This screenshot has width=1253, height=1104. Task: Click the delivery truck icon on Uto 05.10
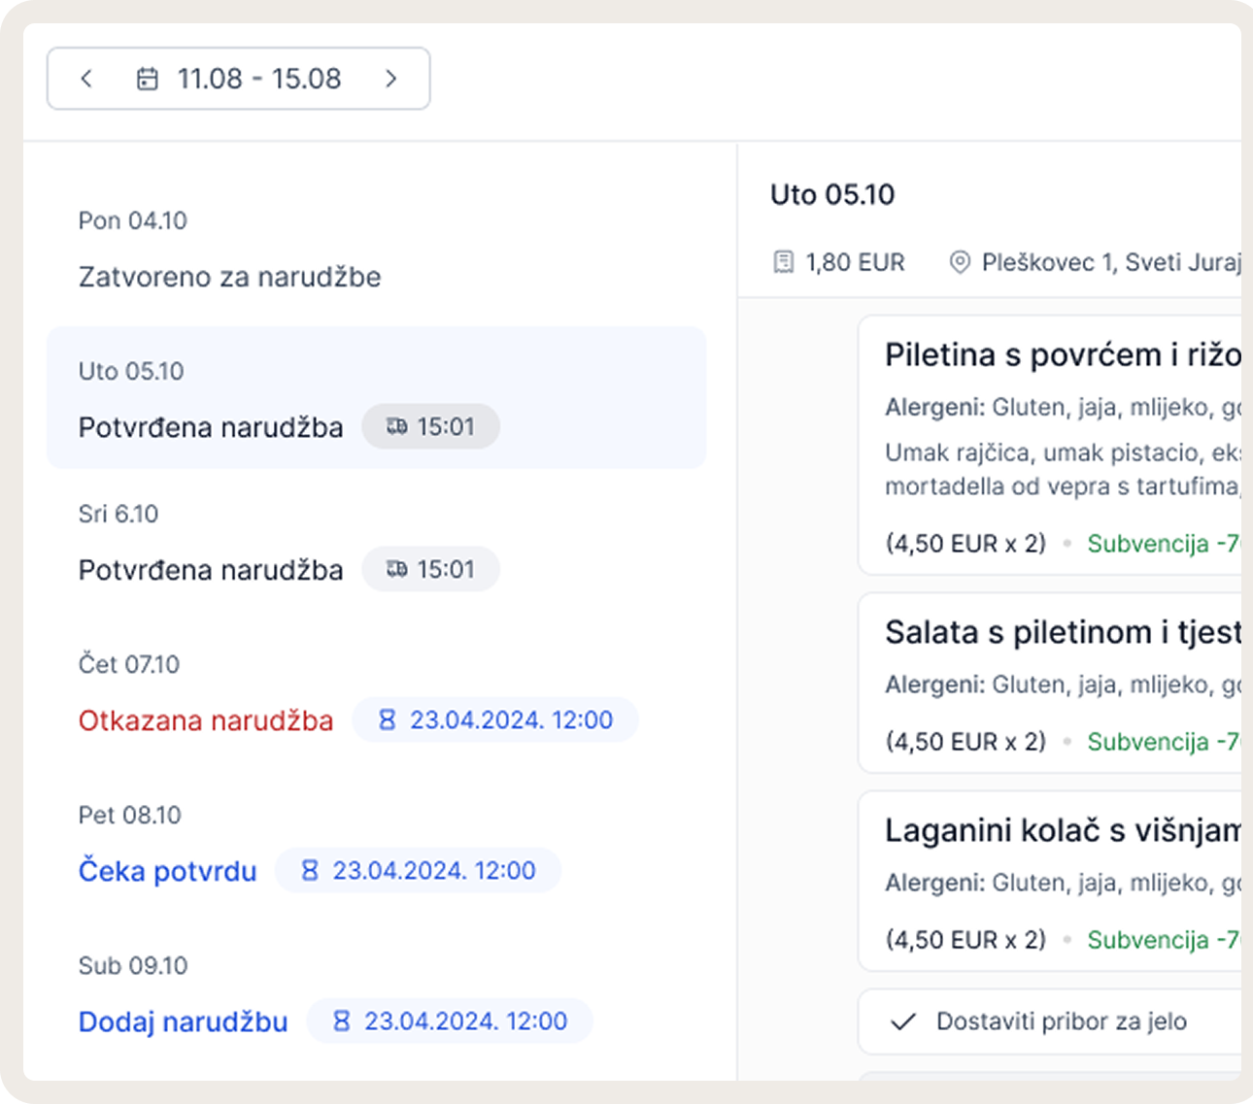point(396,426)
